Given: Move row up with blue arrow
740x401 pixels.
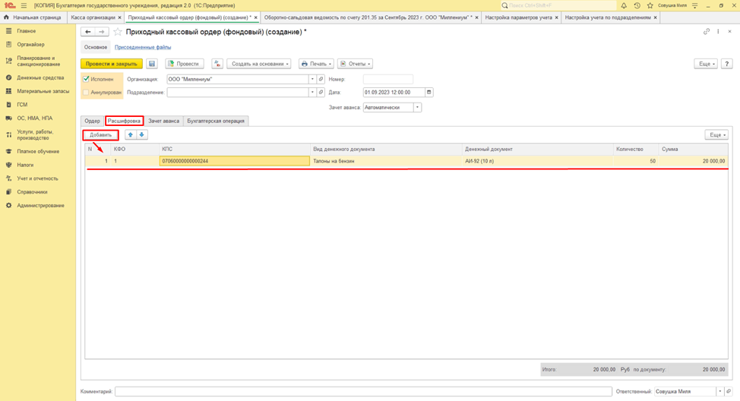Looking at the screenshot, I should click(131, 135).
